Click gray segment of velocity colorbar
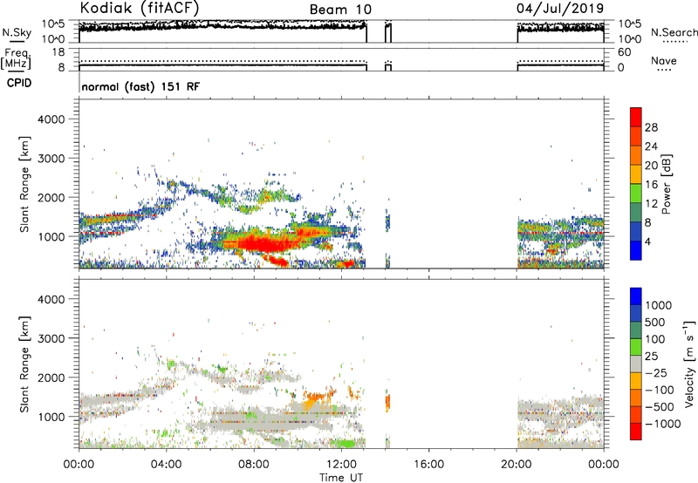 click(x=636, y=364)
